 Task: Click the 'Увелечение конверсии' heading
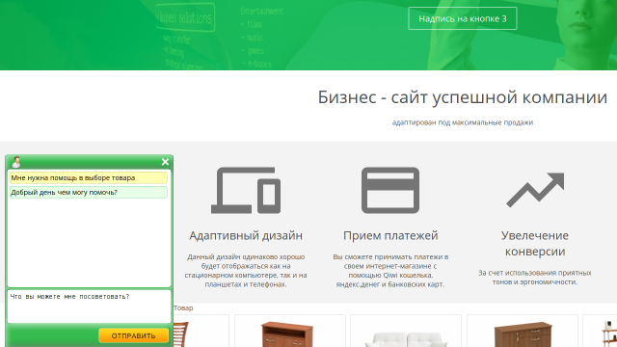click(535, 243)
